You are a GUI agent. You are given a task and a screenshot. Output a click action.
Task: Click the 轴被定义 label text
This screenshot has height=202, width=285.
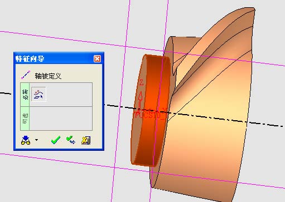tap(48, 76)
